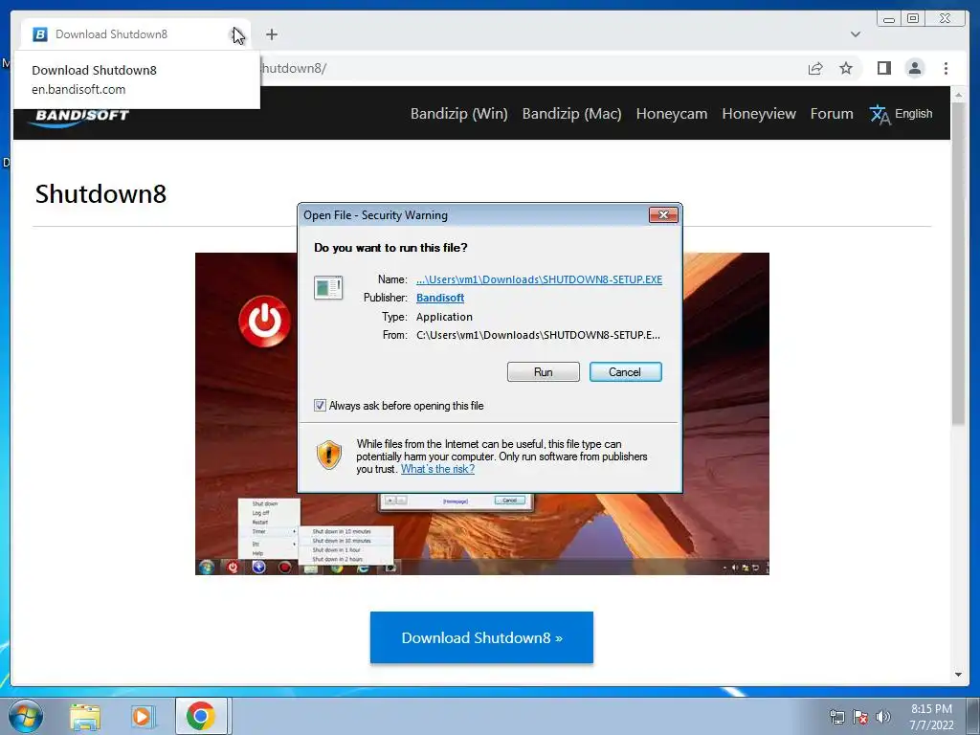The image size is (980, 735).
Task: Open Chrome three-dot menu
Action: coord(946,68)
